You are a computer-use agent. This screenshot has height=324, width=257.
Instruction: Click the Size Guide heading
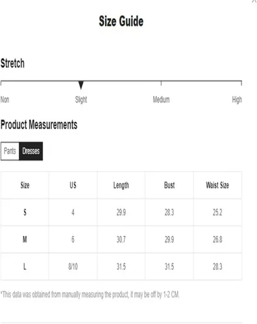[x=121, y=21]
